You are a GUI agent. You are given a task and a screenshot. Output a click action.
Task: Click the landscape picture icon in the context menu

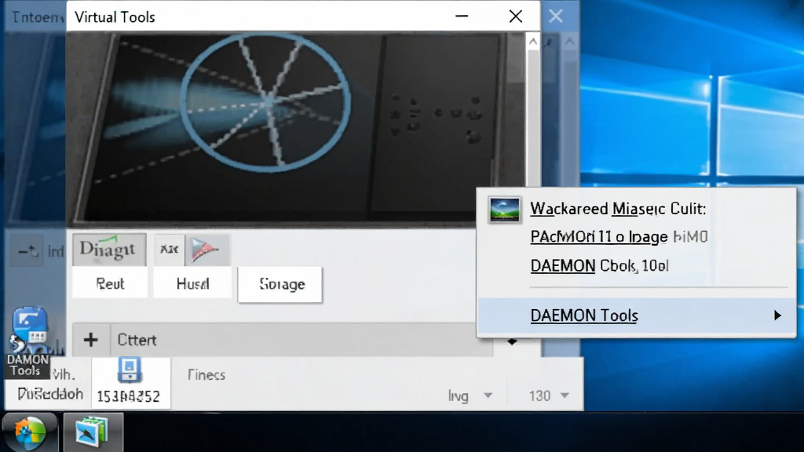505,209
